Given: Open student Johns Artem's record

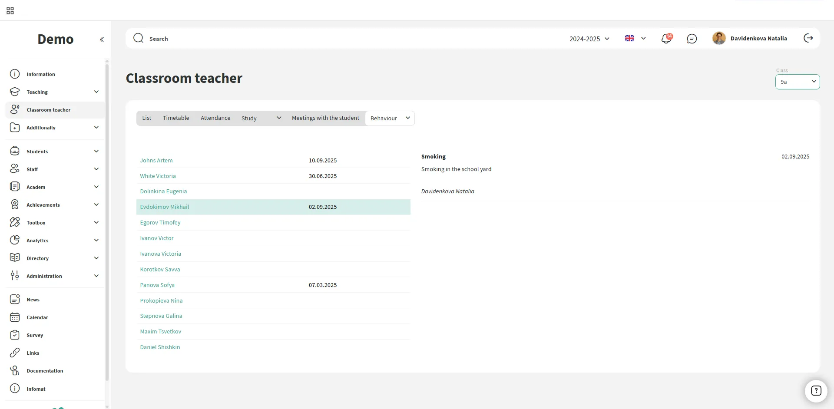Looking at the screenshot, I should coord(156,160).
